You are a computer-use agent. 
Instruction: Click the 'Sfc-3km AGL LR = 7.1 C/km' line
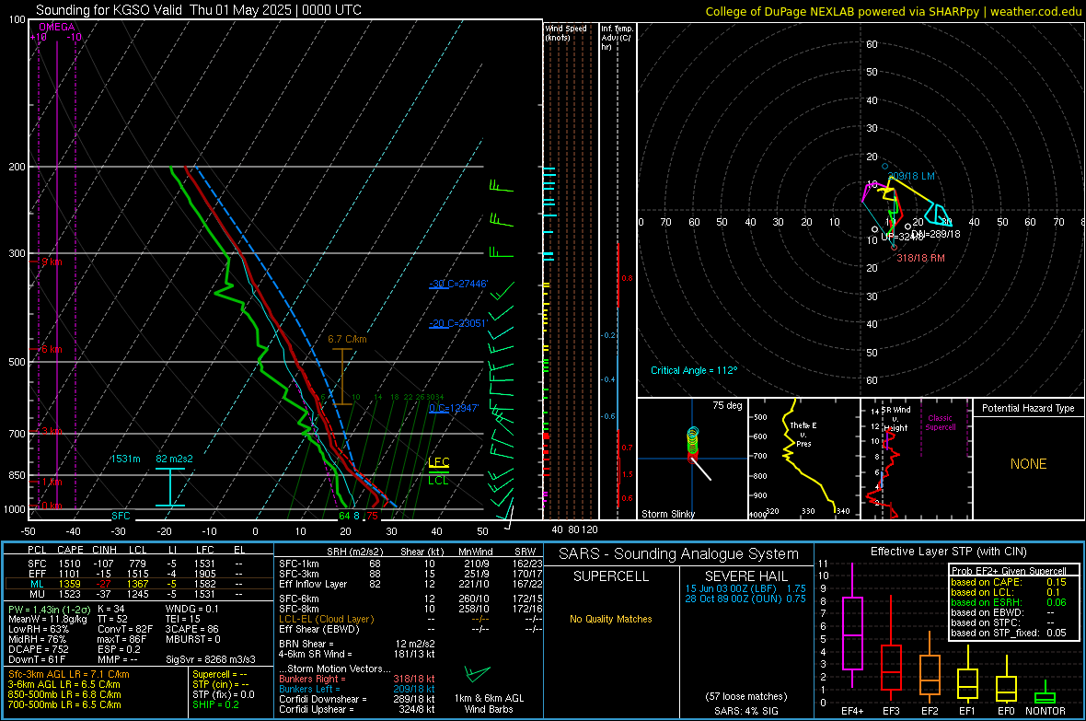click(69, 674)
